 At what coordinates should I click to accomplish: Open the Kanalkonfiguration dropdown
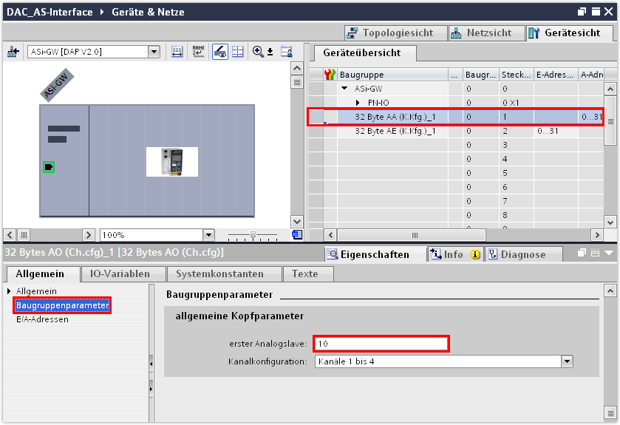pos(567,361)
